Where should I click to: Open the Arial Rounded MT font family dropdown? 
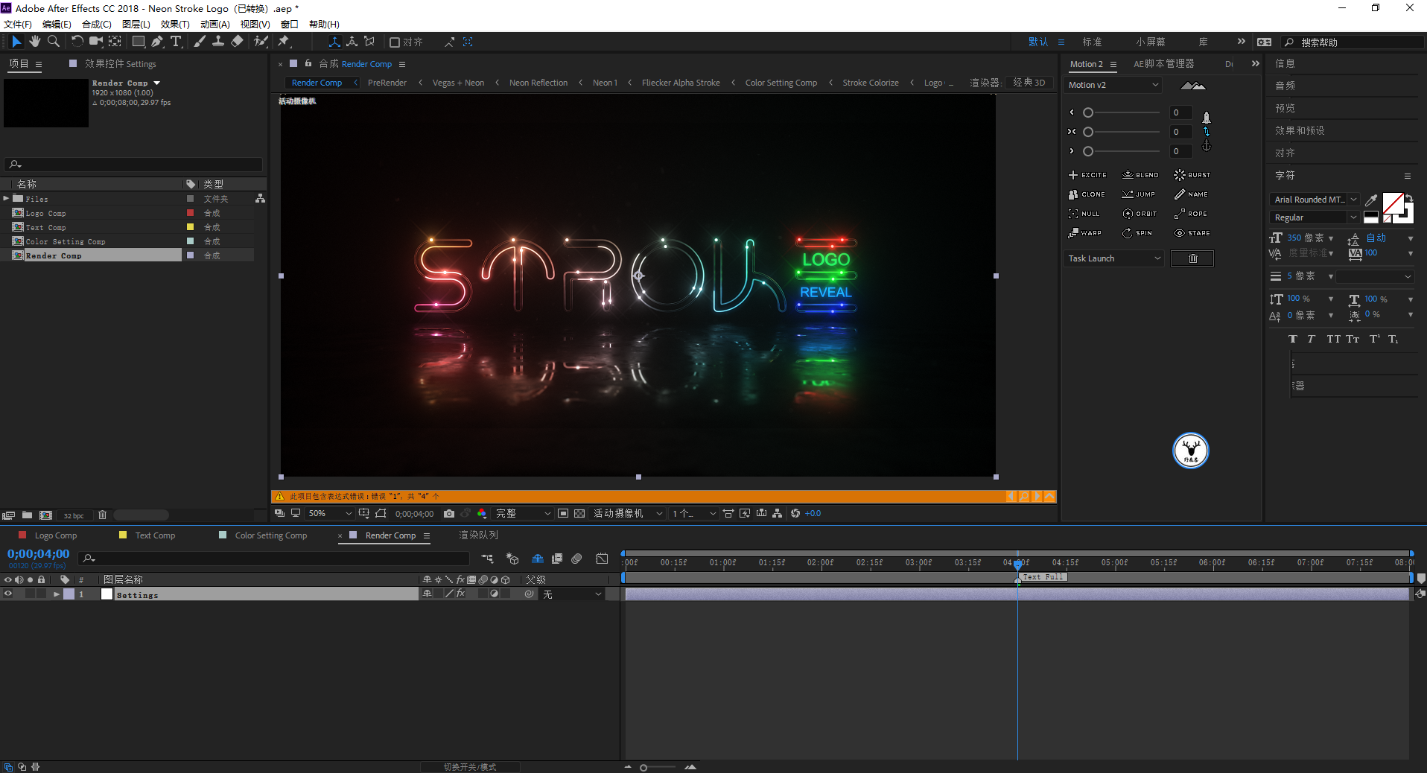point(1315,200)
